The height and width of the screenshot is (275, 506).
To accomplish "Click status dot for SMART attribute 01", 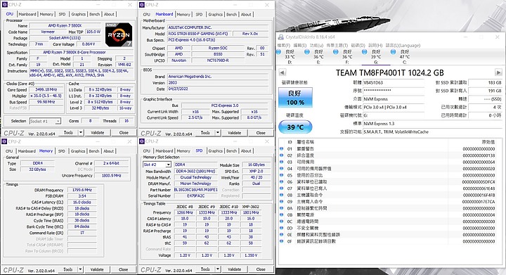I will [x=281, y=149].
